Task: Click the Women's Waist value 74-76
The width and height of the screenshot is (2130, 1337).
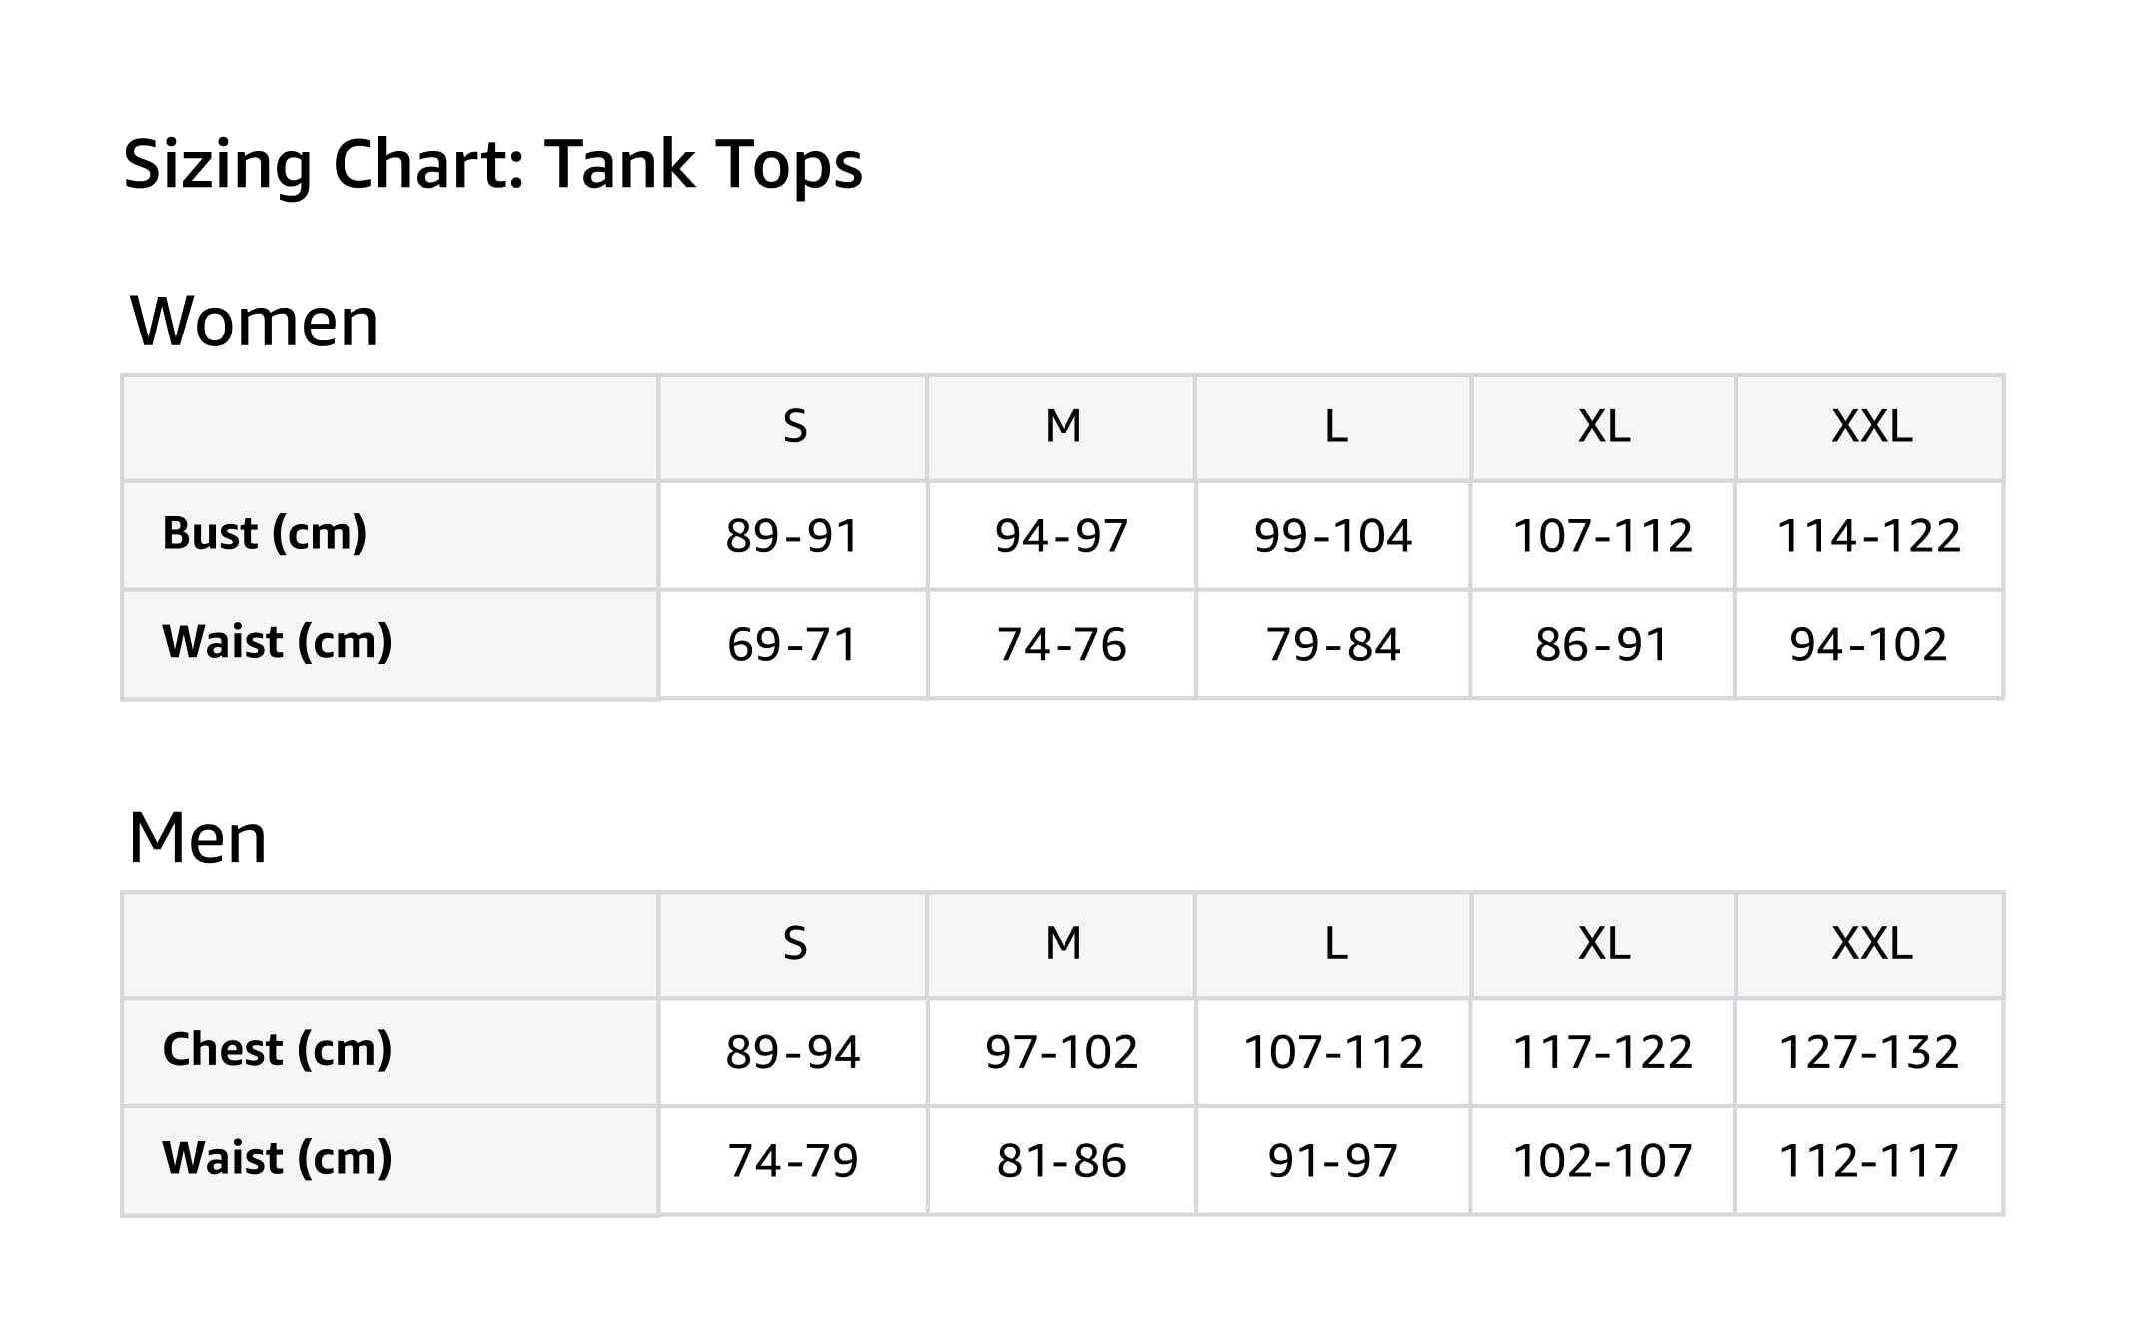Action: point(1062,645)
